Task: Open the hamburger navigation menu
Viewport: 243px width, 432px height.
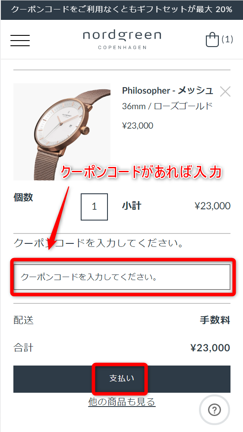Action: [x=20, y=41]
